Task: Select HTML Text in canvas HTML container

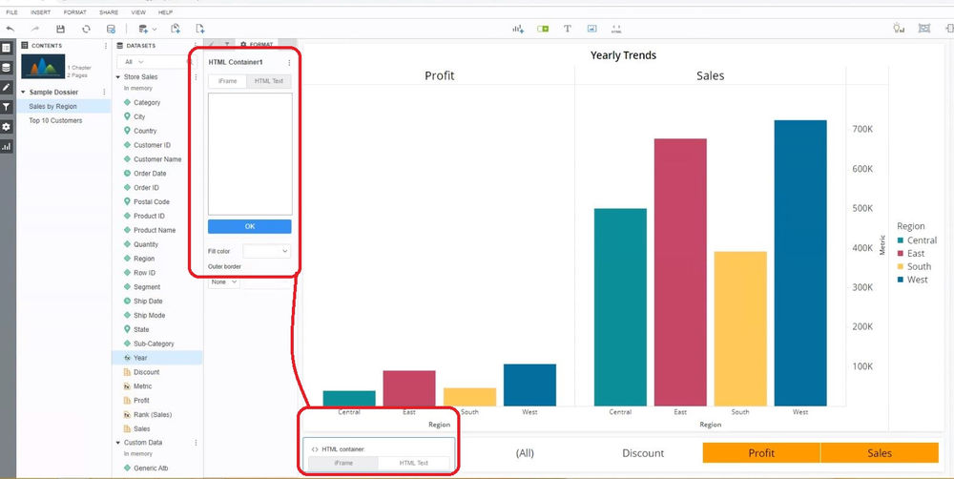Action: pos(414,463)
